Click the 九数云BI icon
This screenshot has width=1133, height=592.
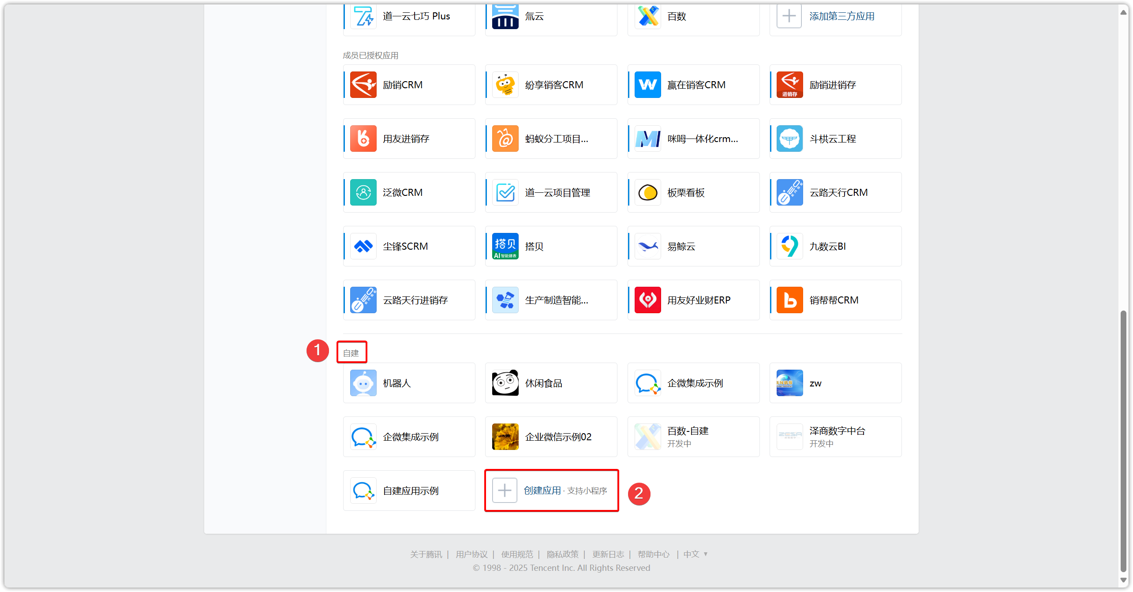789,246
